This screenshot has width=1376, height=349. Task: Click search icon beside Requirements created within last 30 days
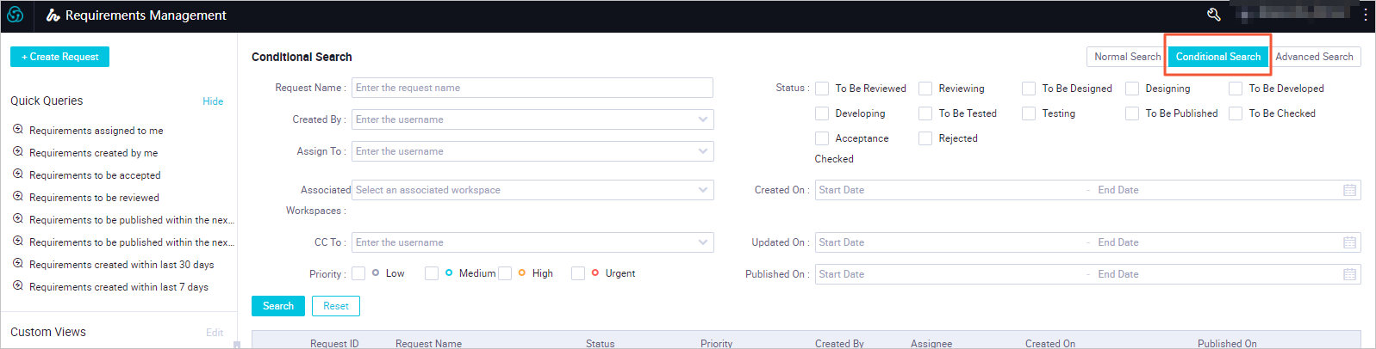point(18,264)
